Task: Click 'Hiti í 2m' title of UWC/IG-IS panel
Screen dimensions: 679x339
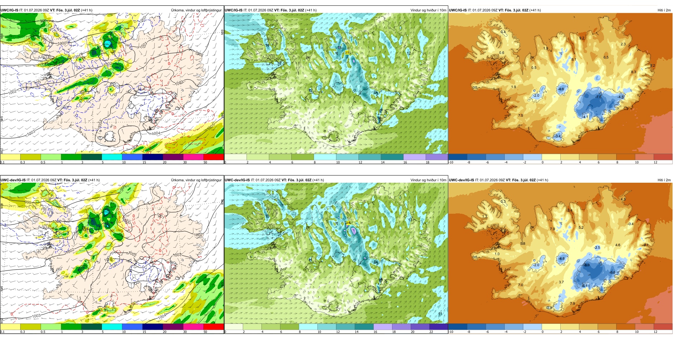Action: tap(664, 10)
